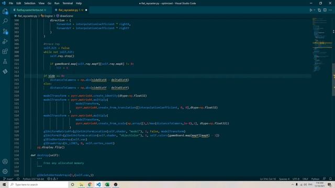This screenshot has width=335, height=188.
Task: Open the View menu
Action: point(41,3)
